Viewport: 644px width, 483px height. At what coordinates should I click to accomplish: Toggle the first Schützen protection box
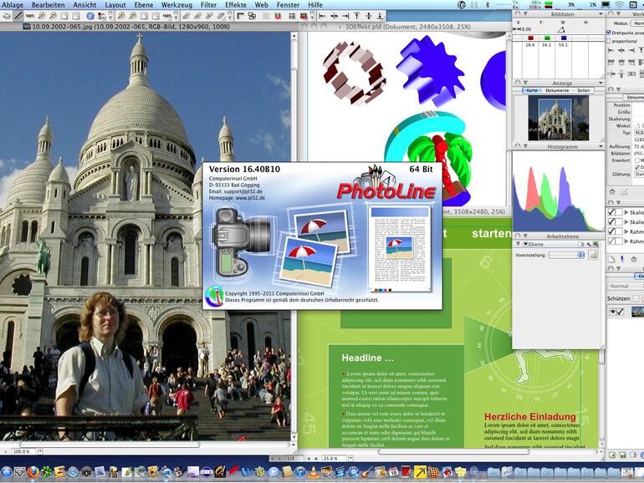coord(636,298)
